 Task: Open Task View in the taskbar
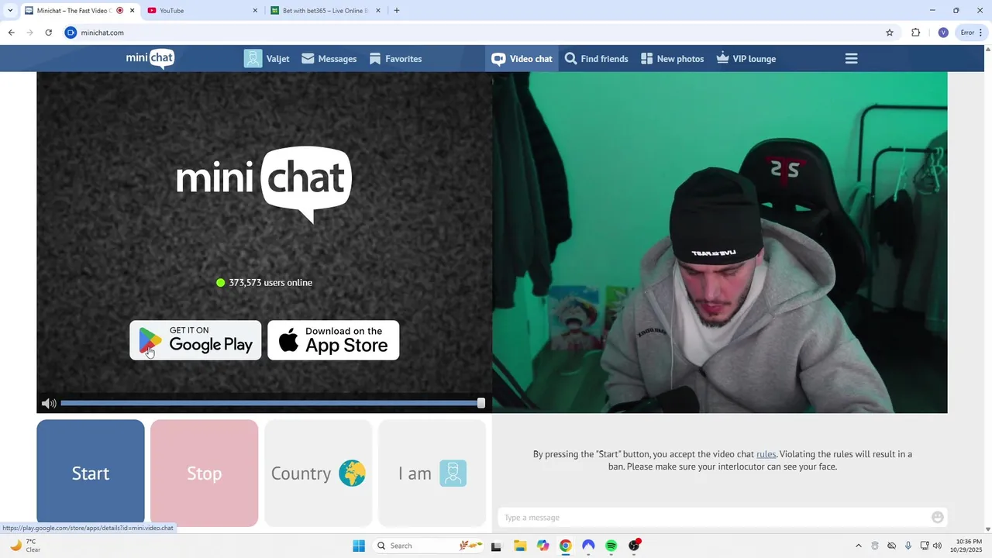click(x=496, y=546)
